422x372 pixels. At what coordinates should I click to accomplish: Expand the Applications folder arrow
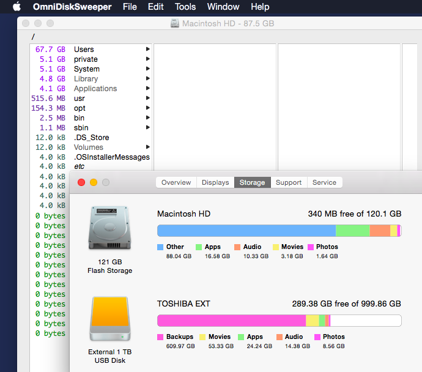pyautogui.click(x=148, y=88)
